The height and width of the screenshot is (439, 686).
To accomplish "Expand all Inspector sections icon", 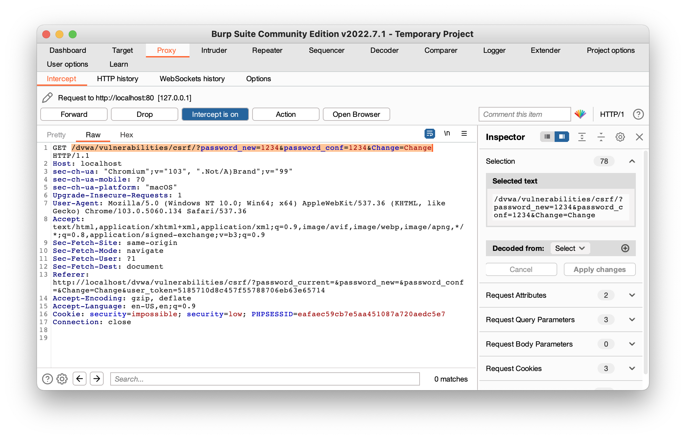I will (582, 137).
